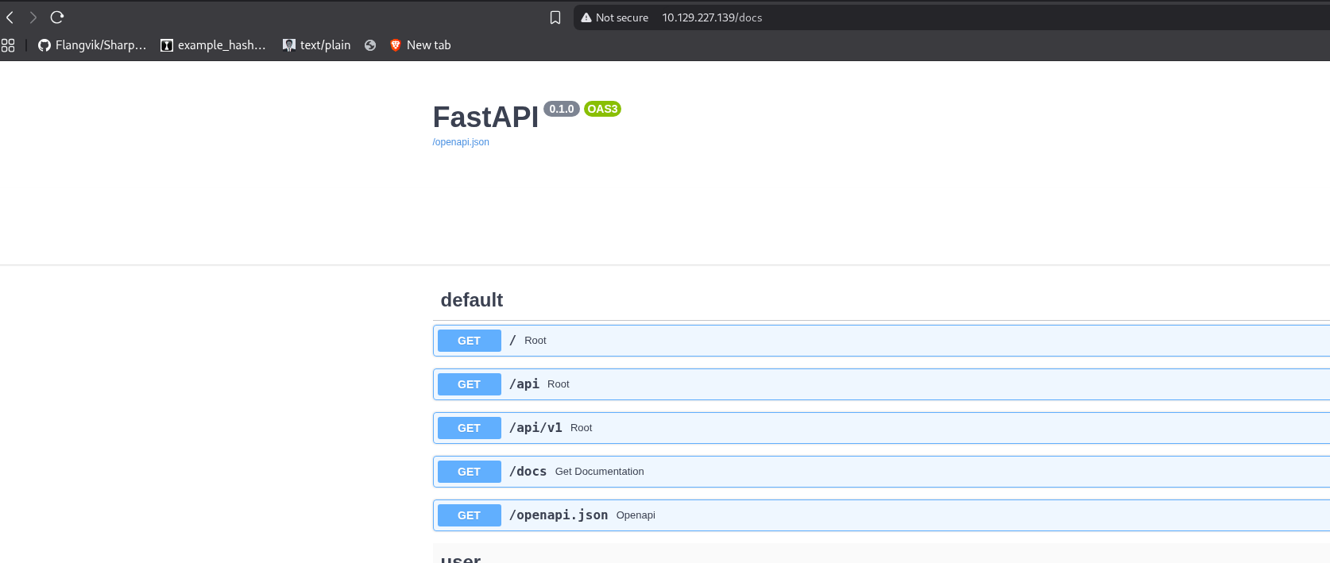The height and width of the screenshot is (563, 1330).
Task: Click the bookmark icon near address bar
Action: [555, 17]
